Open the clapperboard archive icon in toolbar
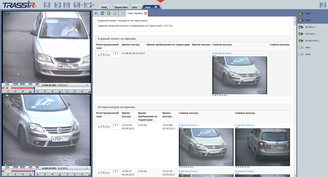The image size is (328, 177). (x=47, y=5)
